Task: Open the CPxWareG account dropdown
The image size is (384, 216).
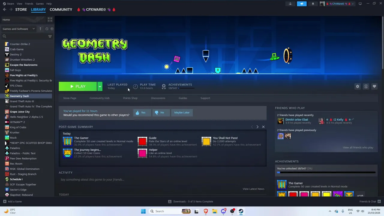Action: (x=337, y=4)
